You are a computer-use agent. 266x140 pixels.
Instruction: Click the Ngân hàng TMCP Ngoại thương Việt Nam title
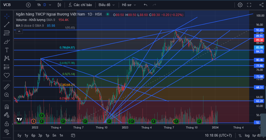[50, 14]
